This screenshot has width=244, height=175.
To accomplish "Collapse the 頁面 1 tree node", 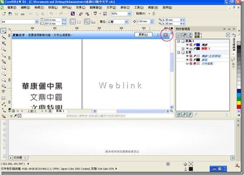I will (179, 41).
